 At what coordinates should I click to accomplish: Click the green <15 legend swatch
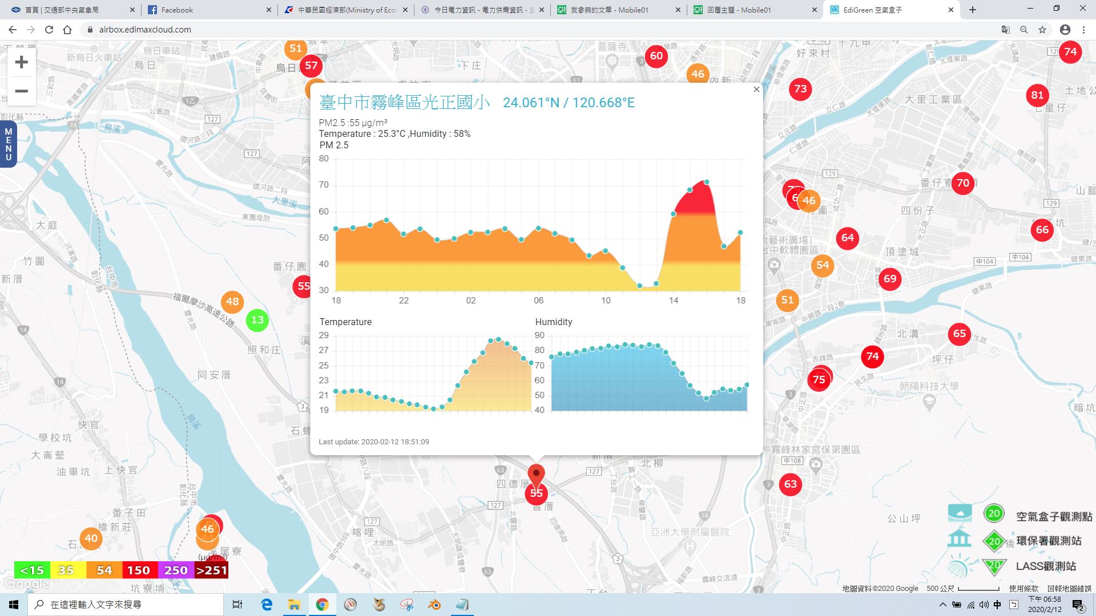click(32, 570)
